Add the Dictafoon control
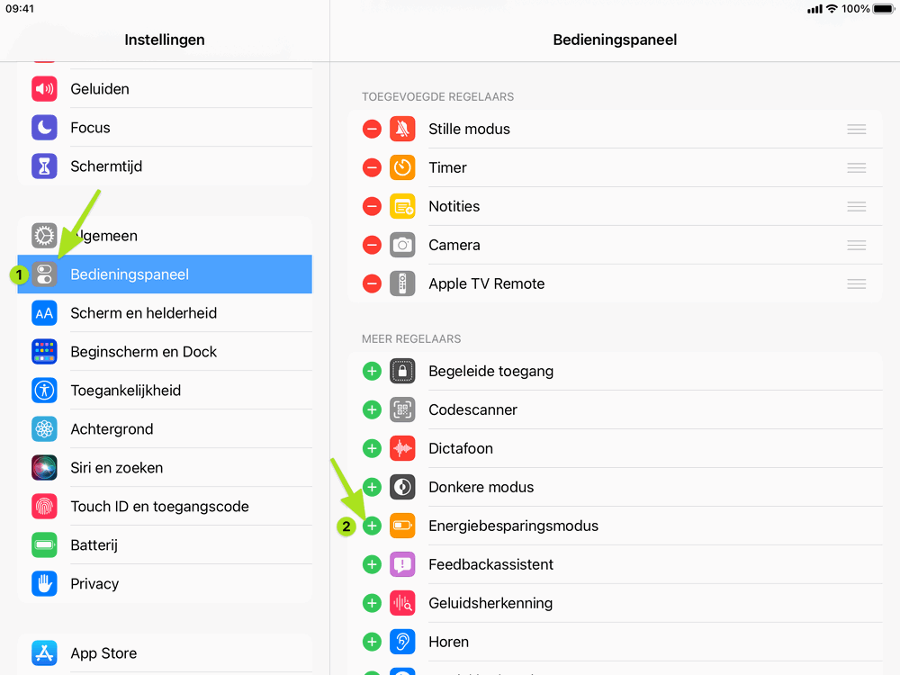Viewport: 900px width, 675px height. [x=372, y=448]
